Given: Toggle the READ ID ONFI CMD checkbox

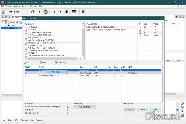Looking at the screenshot, I should pos(88,27).
